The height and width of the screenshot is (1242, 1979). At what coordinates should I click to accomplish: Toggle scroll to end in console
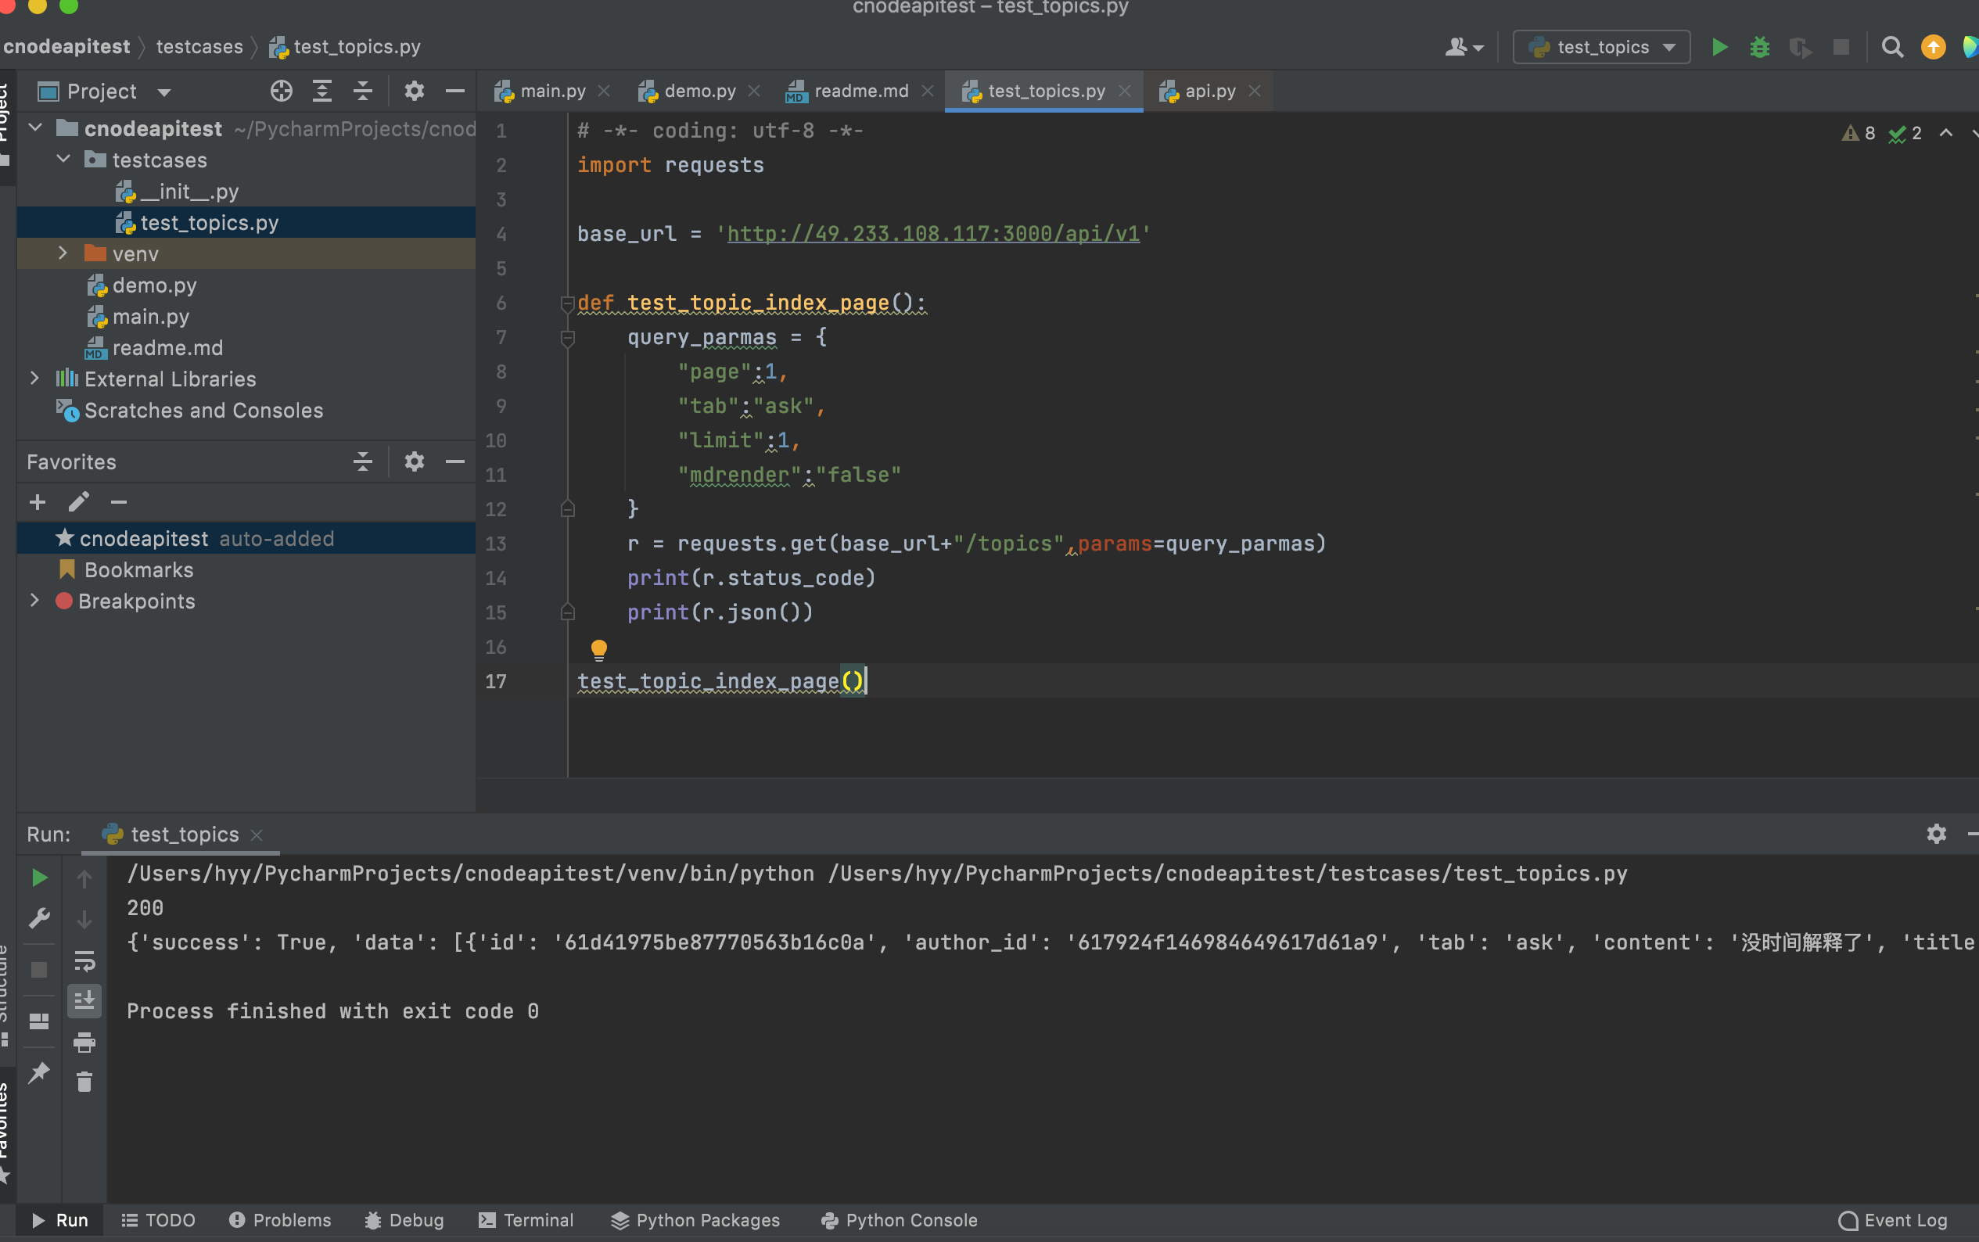84,1000
